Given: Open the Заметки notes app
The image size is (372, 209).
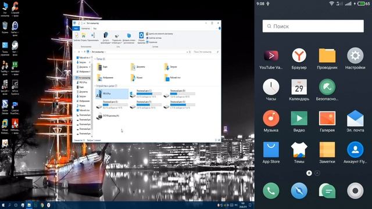Looking at the screenshot, I should pyautogui.click(x=327, y=150).
